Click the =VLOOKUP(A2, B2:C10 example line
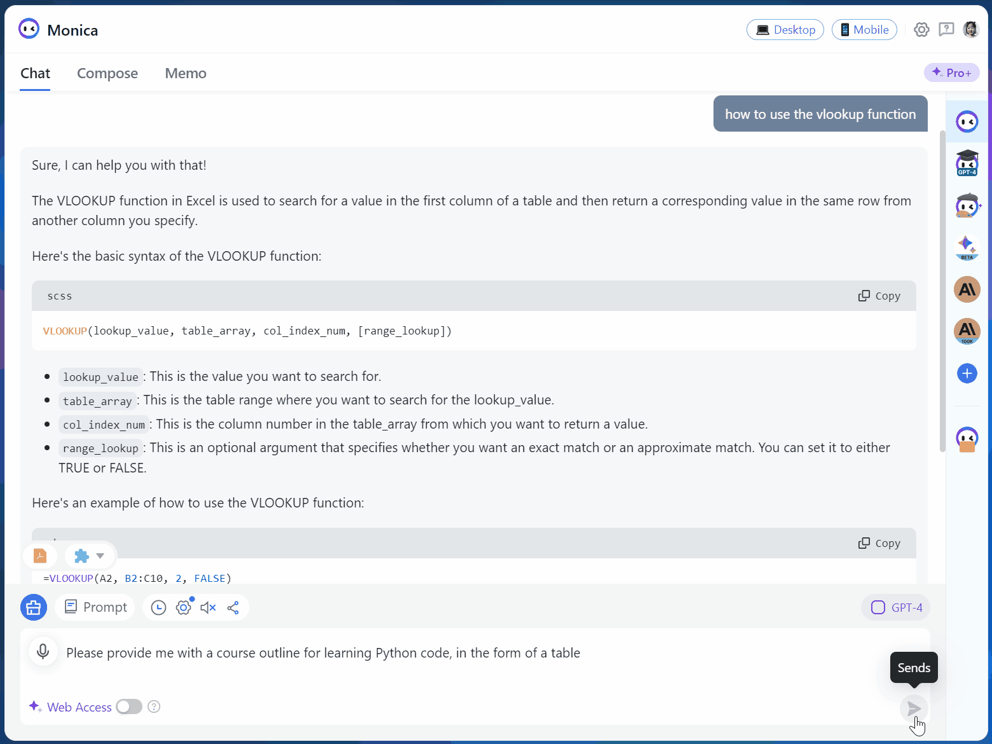The image size is (992, 744). click(137, 578)
